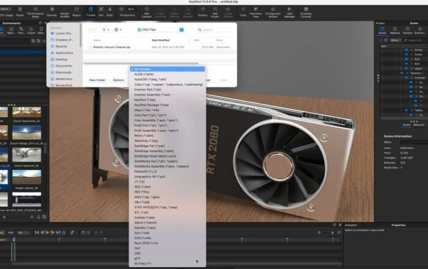Open the Scripting Console
Image resolution: width=428 pixels, height=269 pixels.
[306, 12]
